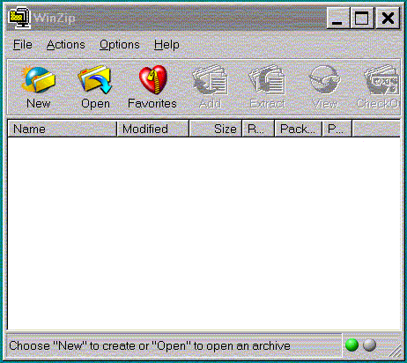This screenshot has width=407, height=363.
Task: Click the P... column header
Action: click(337, 129)
